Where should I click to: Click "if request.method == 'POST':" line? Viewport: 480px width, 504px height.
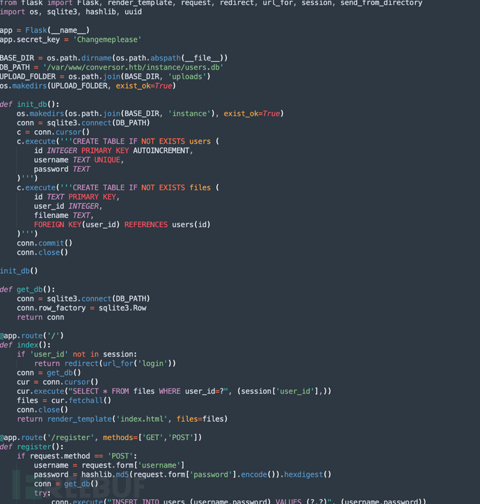click(77, 456)
